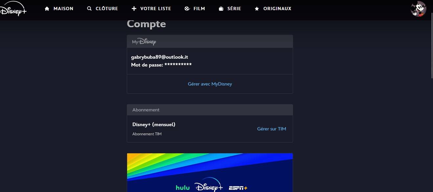Image resolution: width=433 pixels, height=192 pixels.
Task: Click the Gérer sur TIM link
Action: (272, 129)
